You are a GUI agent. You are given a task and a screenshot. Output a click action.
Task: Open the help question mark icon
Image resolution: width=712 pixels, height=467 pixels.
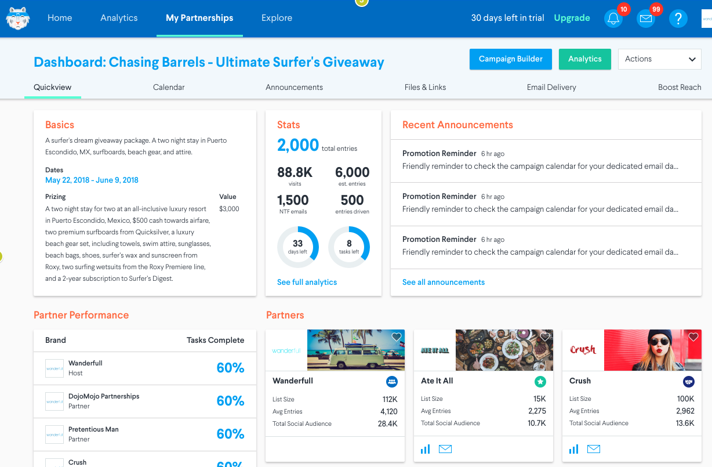tap(678, 19)
